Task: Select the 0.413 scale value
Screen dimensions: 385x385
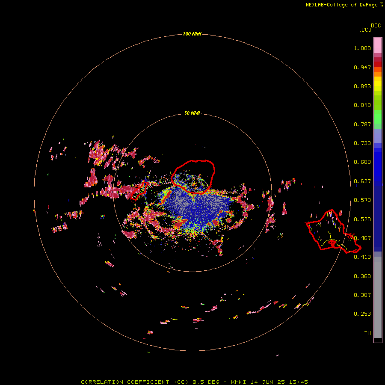Action: 362,257
